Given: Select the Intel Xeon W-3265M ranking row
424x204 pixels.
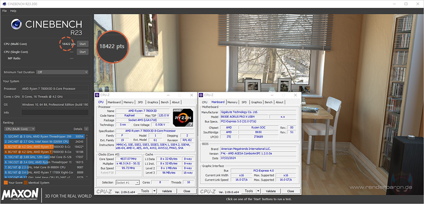Looking at the screenshot, I should click(44, 141).
